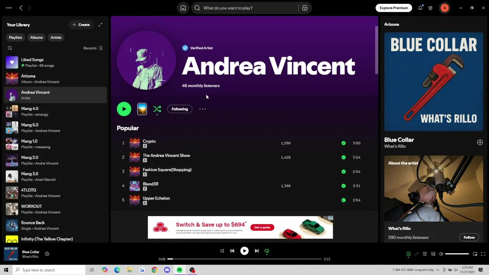Filter library by Artists
The width and height of the screenshot is (489, 275).
point(56,37)
